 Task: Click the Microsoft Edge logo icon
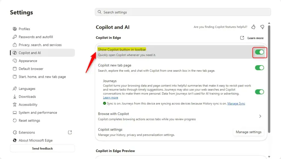click(15, 140)
